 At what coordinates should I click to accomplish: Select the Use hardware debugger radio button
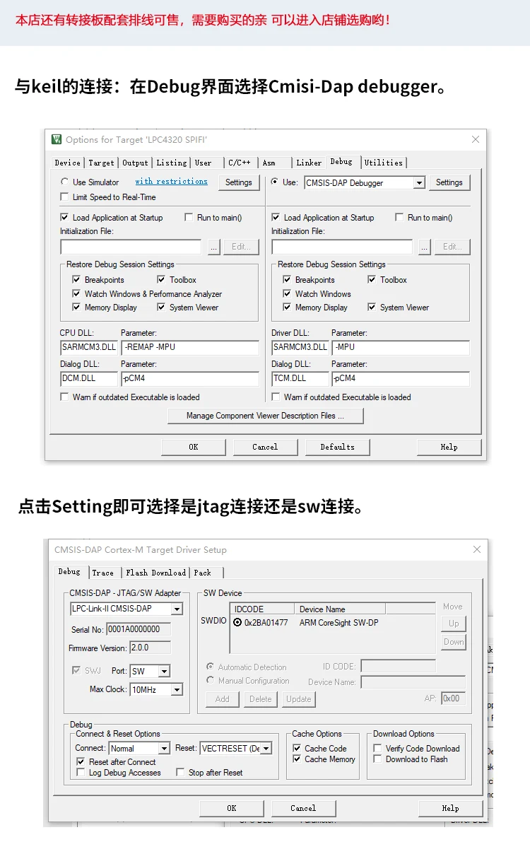pos(275,182)
